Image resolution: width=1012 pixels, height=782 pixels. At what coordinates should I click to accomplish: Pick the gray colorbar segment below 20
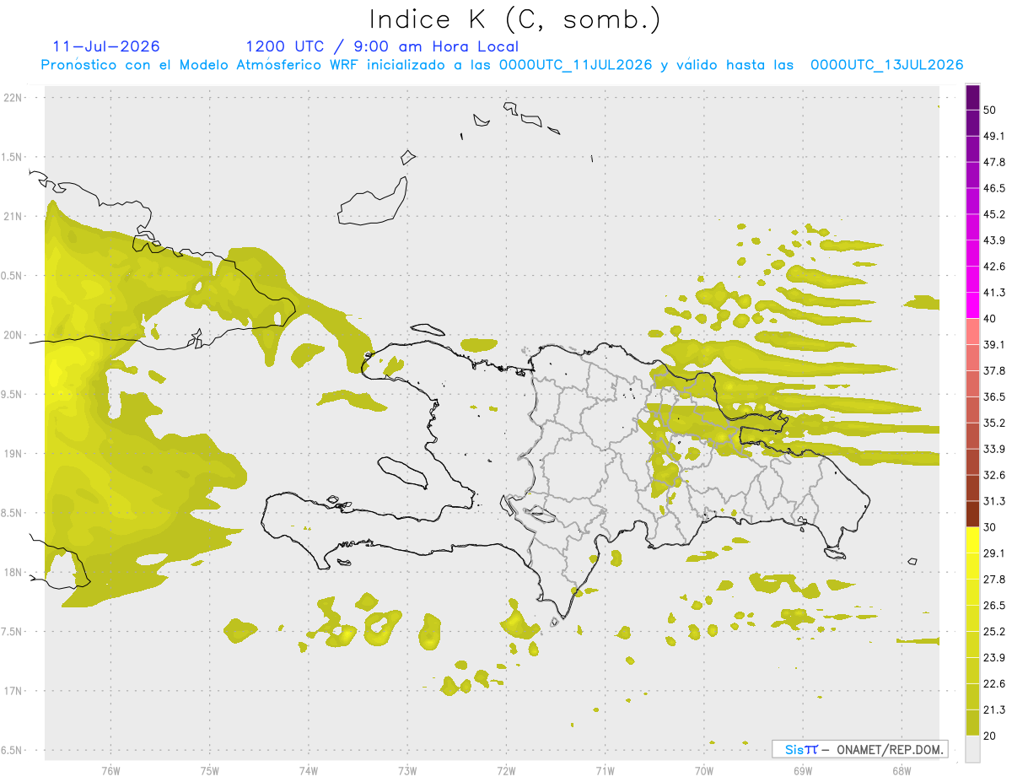972,749
